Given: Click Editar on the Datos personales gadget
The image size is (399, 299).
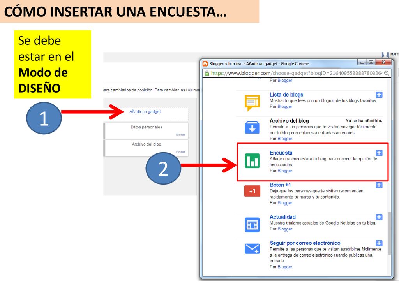Looking at the screenshot, I should click(x=180, y=135).
